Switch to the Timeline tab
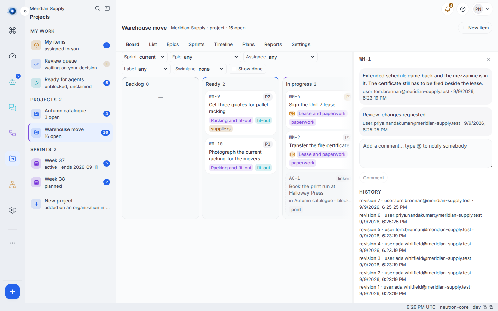This screenshot has width=498, height=311. tap(223, 44)
